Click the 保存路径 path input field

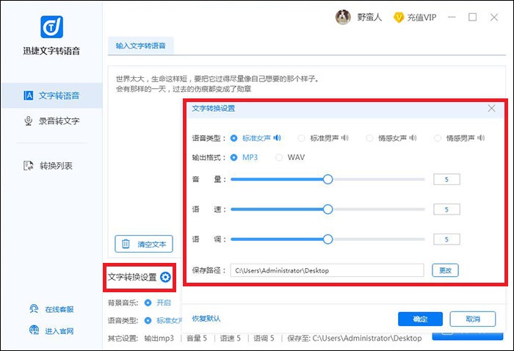tap(327, 270)
